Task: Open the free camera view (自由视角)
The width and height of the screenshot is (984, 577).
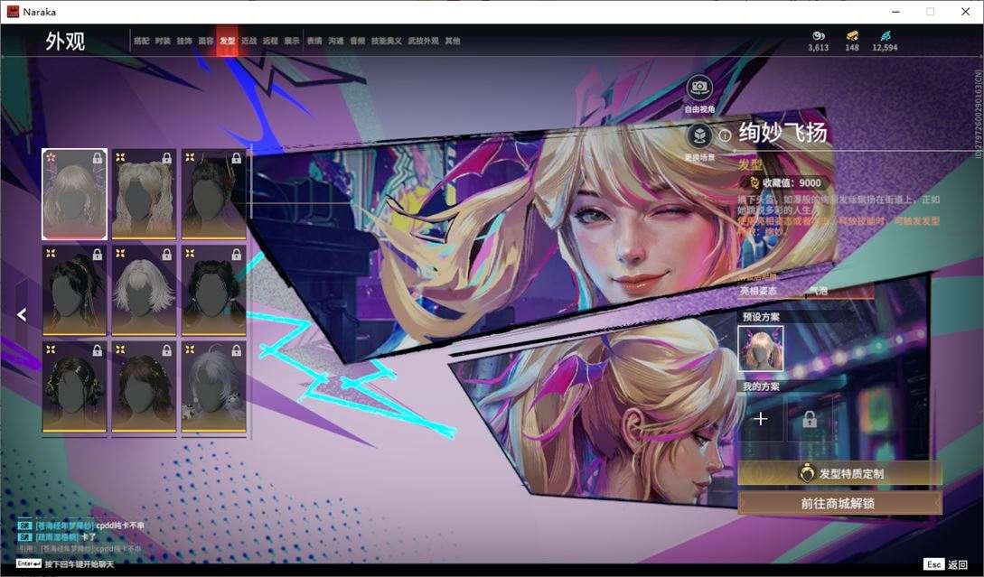Action: click(x=699, y=88)
